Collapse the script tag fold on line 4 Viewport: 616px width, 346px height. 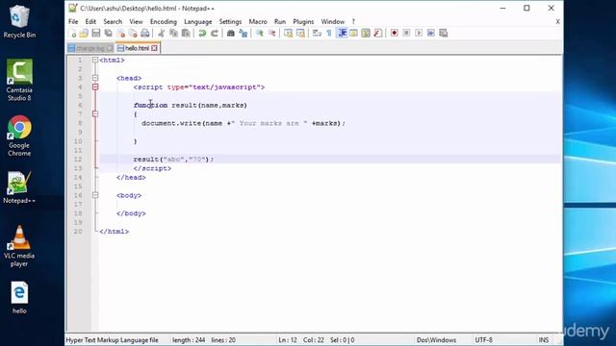(x=95, y=87)
